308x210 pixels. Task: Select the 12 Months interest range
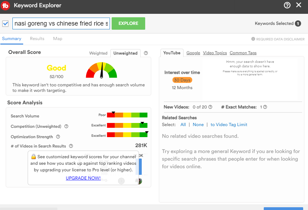pyautogui.click(x=182, y=88)
